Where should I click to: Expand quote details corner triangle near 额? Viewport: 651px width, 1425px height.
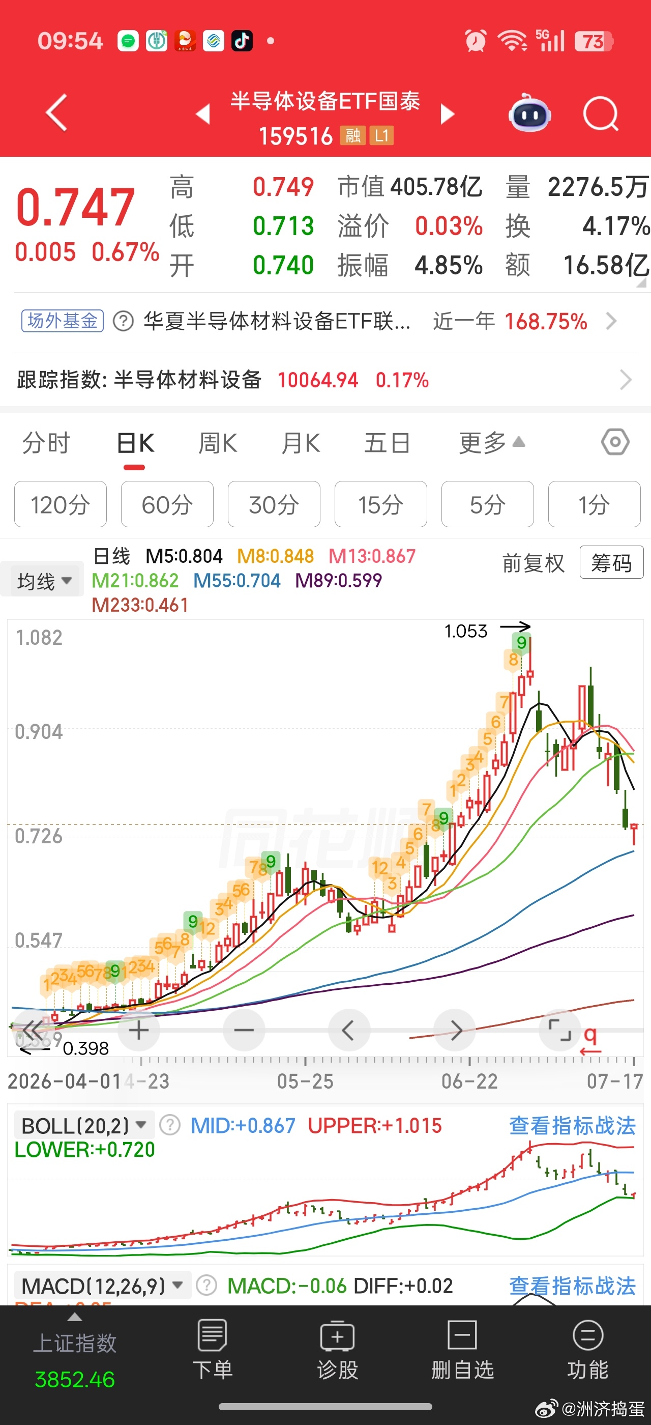click(x=641, y=282)
